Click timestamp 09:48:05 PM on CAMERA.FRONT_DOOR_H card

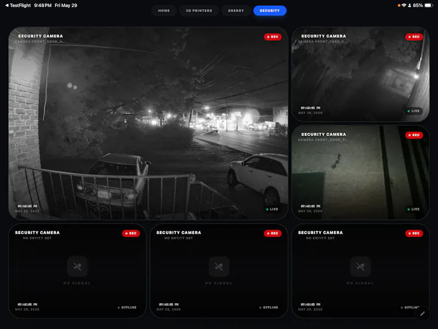pyautogui.click(x=27, y=206)
